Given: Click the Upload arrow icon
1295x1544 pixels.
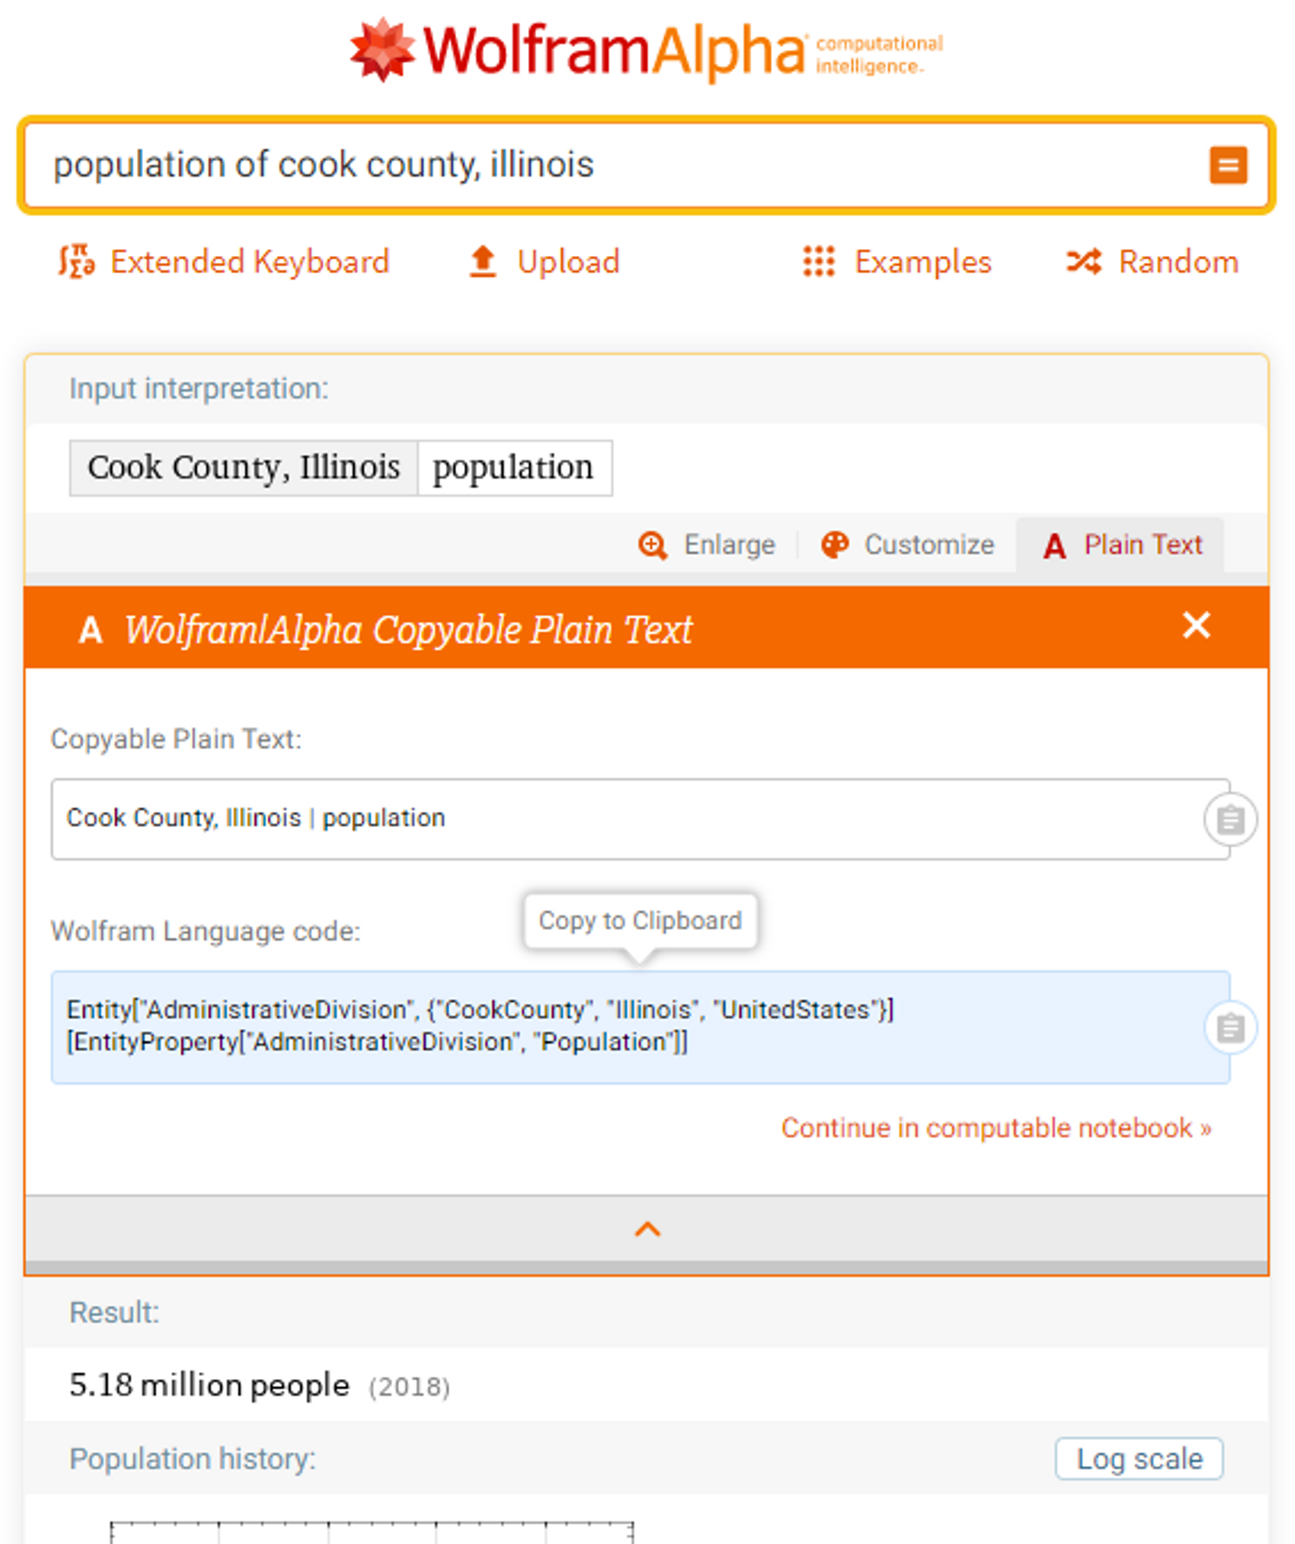Looking at the screenshot, I should (482, 261).
